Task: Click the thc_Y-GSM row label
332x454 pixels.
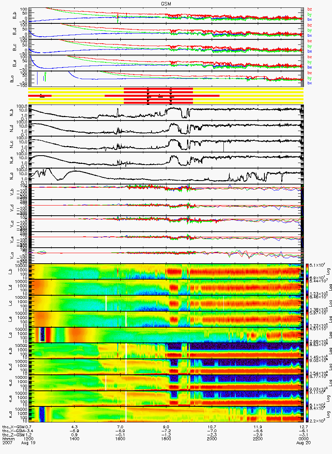Action: (x=13, y=431)
